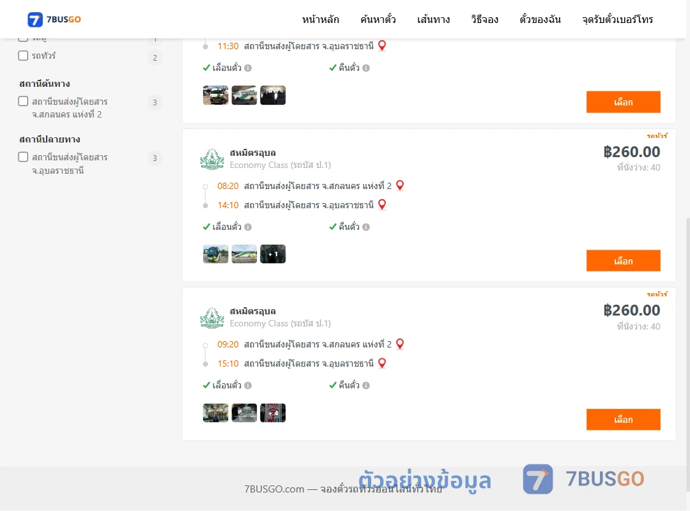The height and width of the screenshot is (511, 690).
Task: Click the ฿260.00 price in the 08:20 trip
Action: (x=631, y=152)
